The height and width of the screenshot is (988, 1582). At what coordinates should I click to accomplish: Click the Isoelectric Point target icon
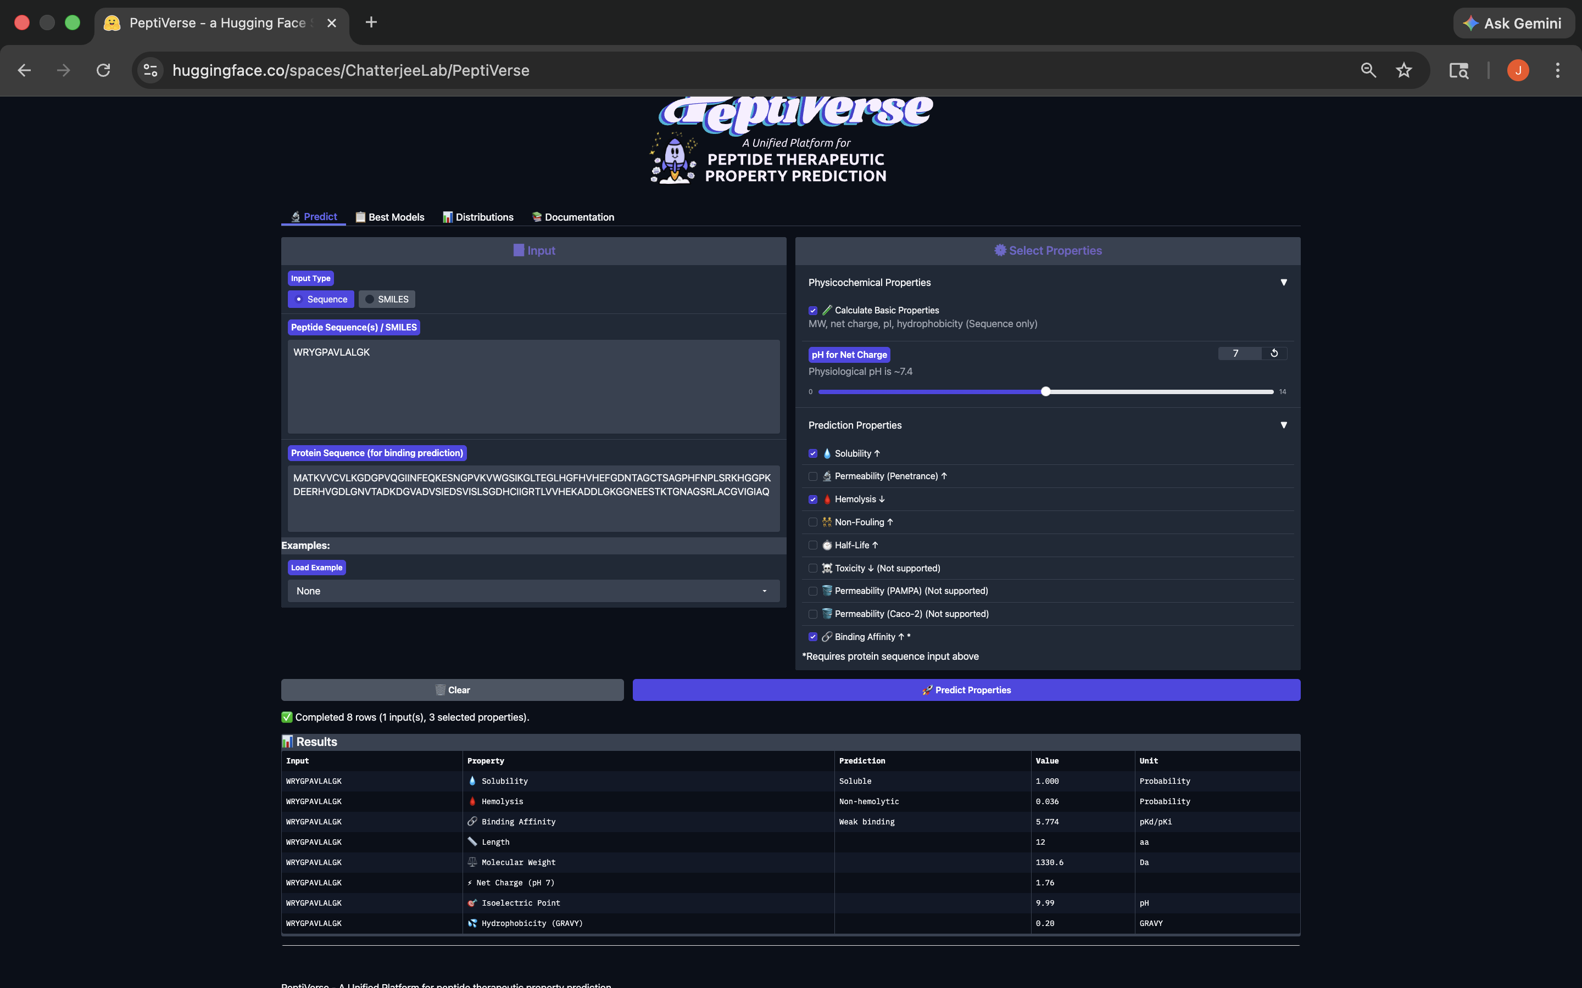point(472,902)
